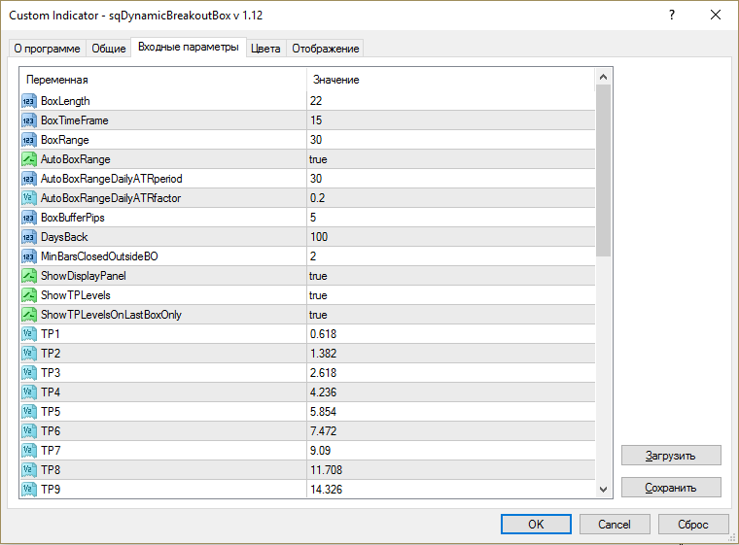
Task: Toggle the ShowDisplayPanel true value
Action: [x=318, y=276]
